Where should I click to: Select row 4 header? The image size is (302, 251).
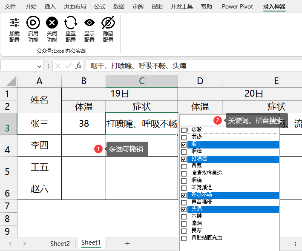tap(8, 145)
